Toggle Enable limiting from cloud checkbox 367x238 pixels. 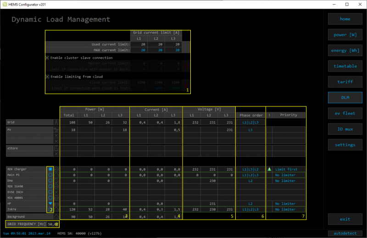pyautogui.click(x=47, y=77)
